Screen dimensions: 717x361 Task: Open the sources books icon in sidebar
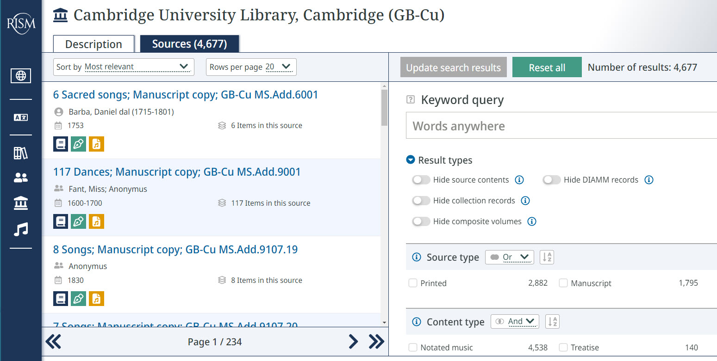(x=21, y=153)
